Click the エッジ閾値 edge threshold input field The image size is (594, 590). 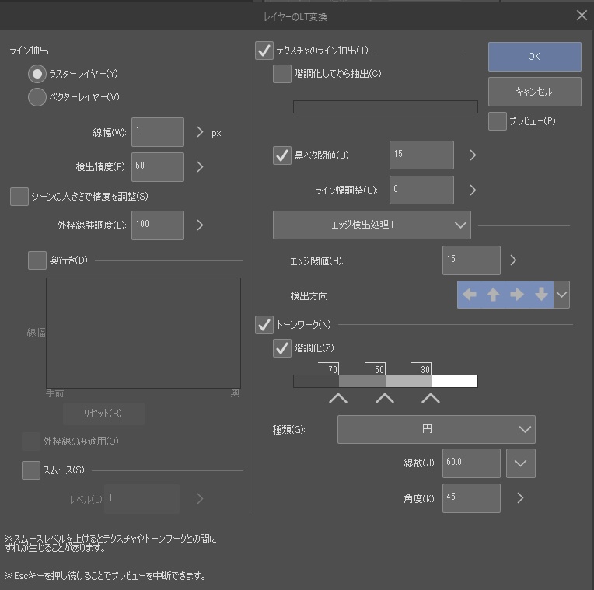tap(470, 260)
